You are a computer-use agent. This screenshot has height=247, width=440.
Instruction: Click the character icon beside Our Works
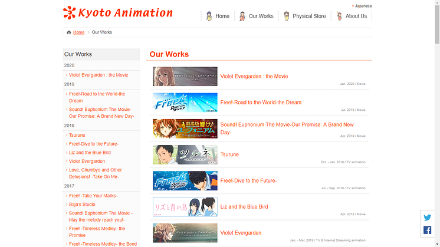point(242,16)
